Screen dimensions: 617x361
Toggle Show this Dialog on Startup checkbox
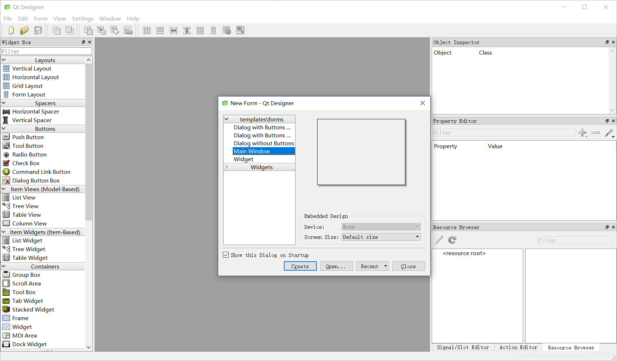(226, 255)
